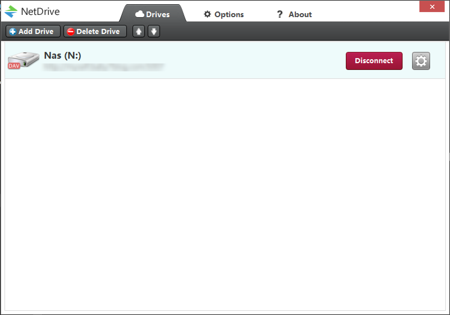The image size is (450, 315).
Task: Switch to the Drives tab
Action: (x=153, y=14)
